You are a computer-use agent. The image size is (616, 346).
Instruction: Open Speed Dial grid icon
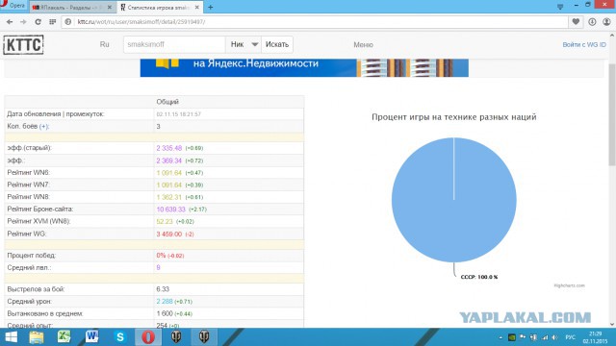(x=53, y=22)
